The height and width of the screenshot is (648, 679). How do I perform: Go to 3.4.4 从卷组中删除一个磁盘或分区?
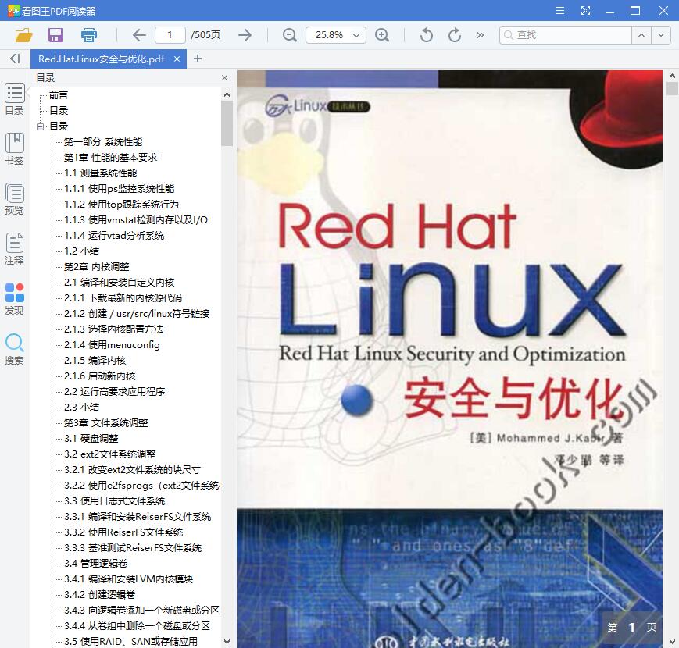click(x=137, y=625)
